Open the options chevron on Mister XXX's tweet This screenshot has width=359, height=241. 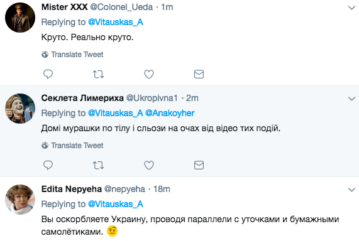(x=351, y=8)
